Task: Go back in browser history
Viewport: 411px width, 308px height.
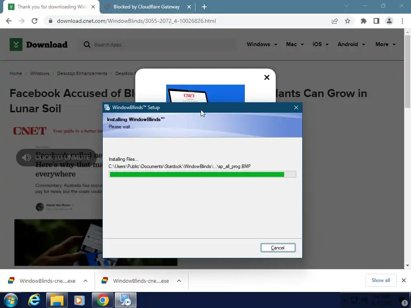Action: click(x=9, y=21)
